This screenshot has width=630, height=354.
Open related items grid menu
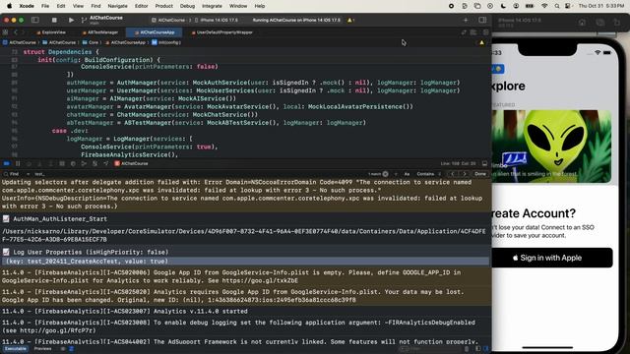click(x=5, y=32)
